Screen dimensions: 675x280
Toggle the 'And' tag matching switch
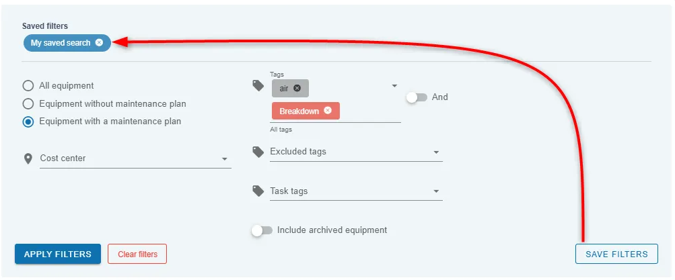(417, 97)
